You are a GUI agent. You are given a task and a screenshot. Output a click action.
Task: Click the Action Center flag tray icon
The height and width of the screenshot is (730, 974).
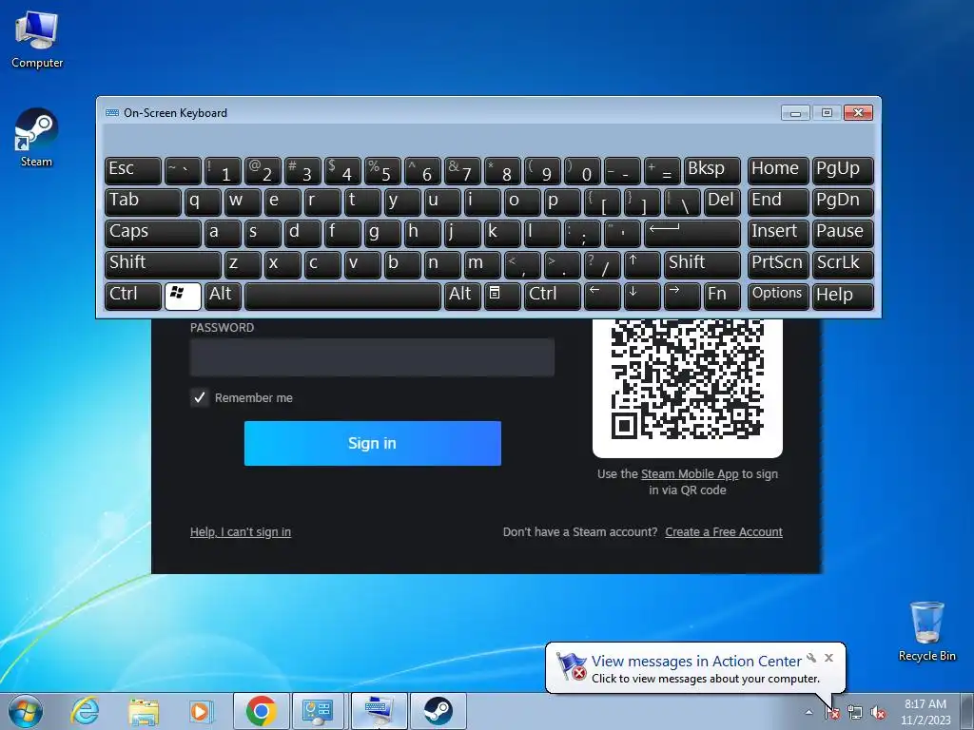coord(831,713)
